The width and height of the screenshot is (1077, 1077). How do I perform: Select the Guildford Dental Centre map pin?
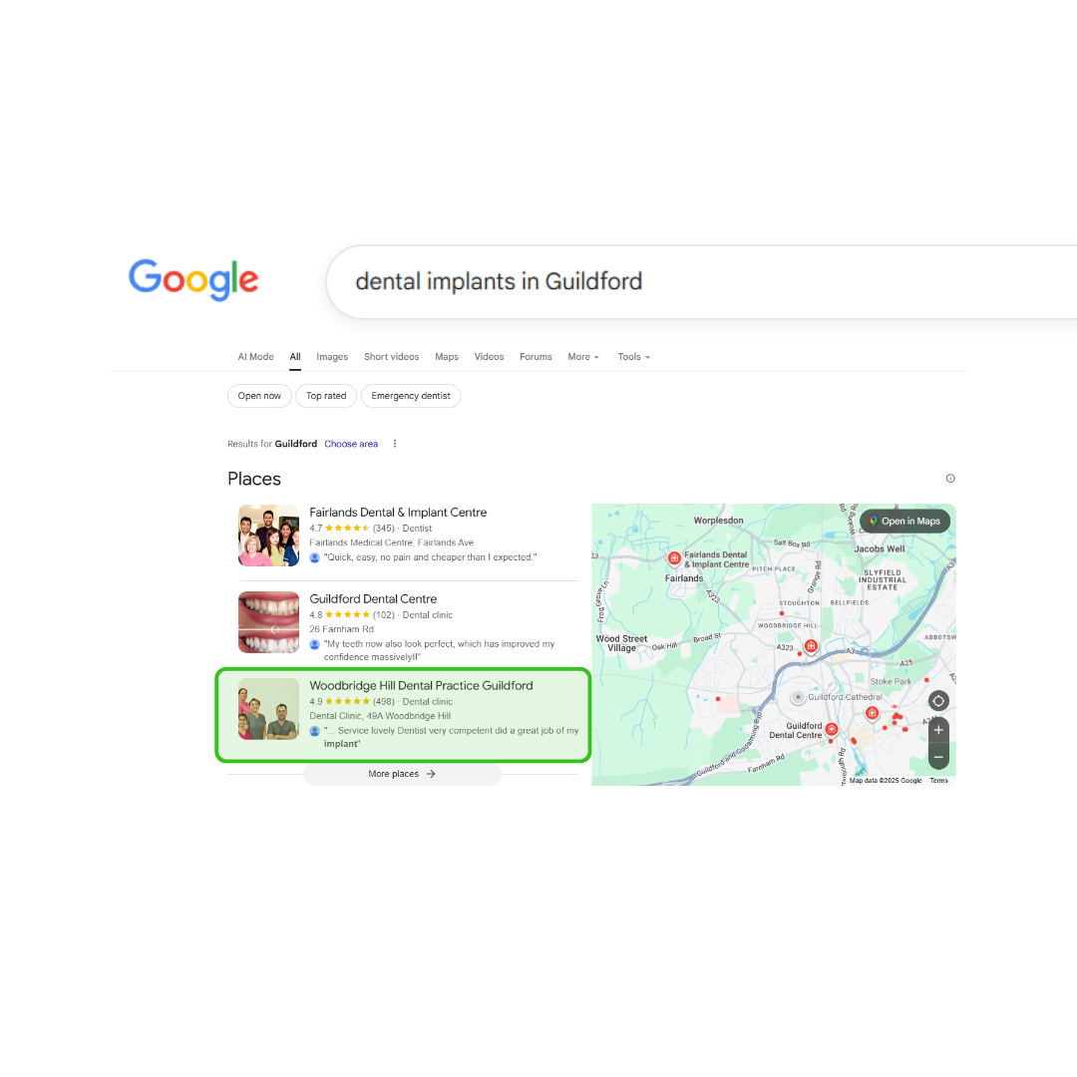831,729
